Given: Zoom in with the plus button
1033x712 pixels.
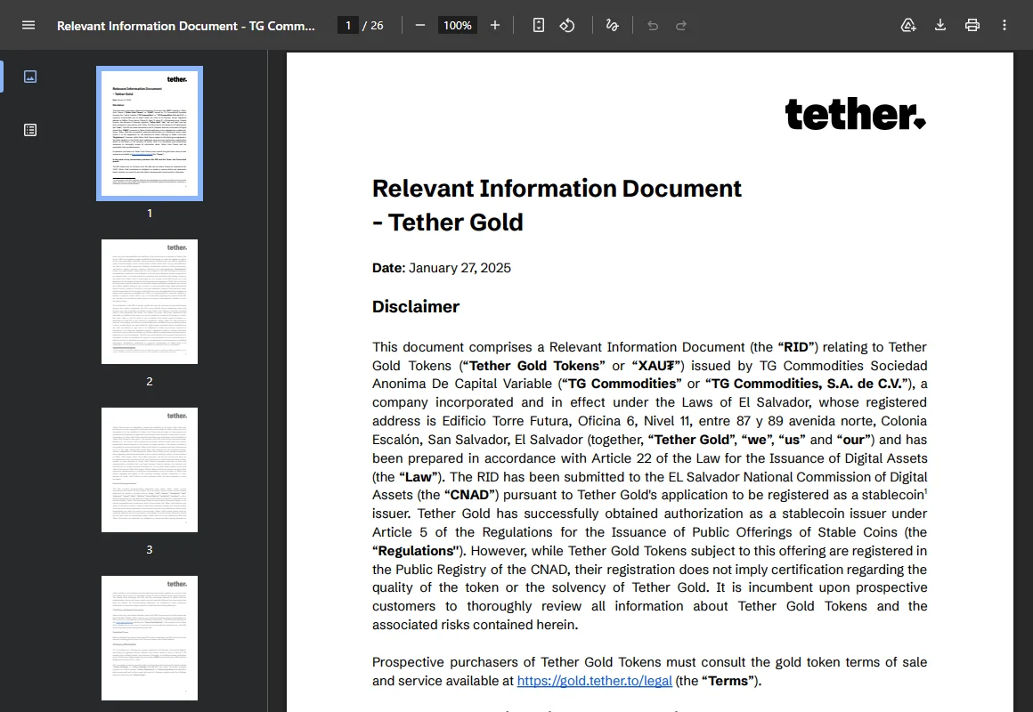Looking at the screenshot, I should tap(495, 25).
